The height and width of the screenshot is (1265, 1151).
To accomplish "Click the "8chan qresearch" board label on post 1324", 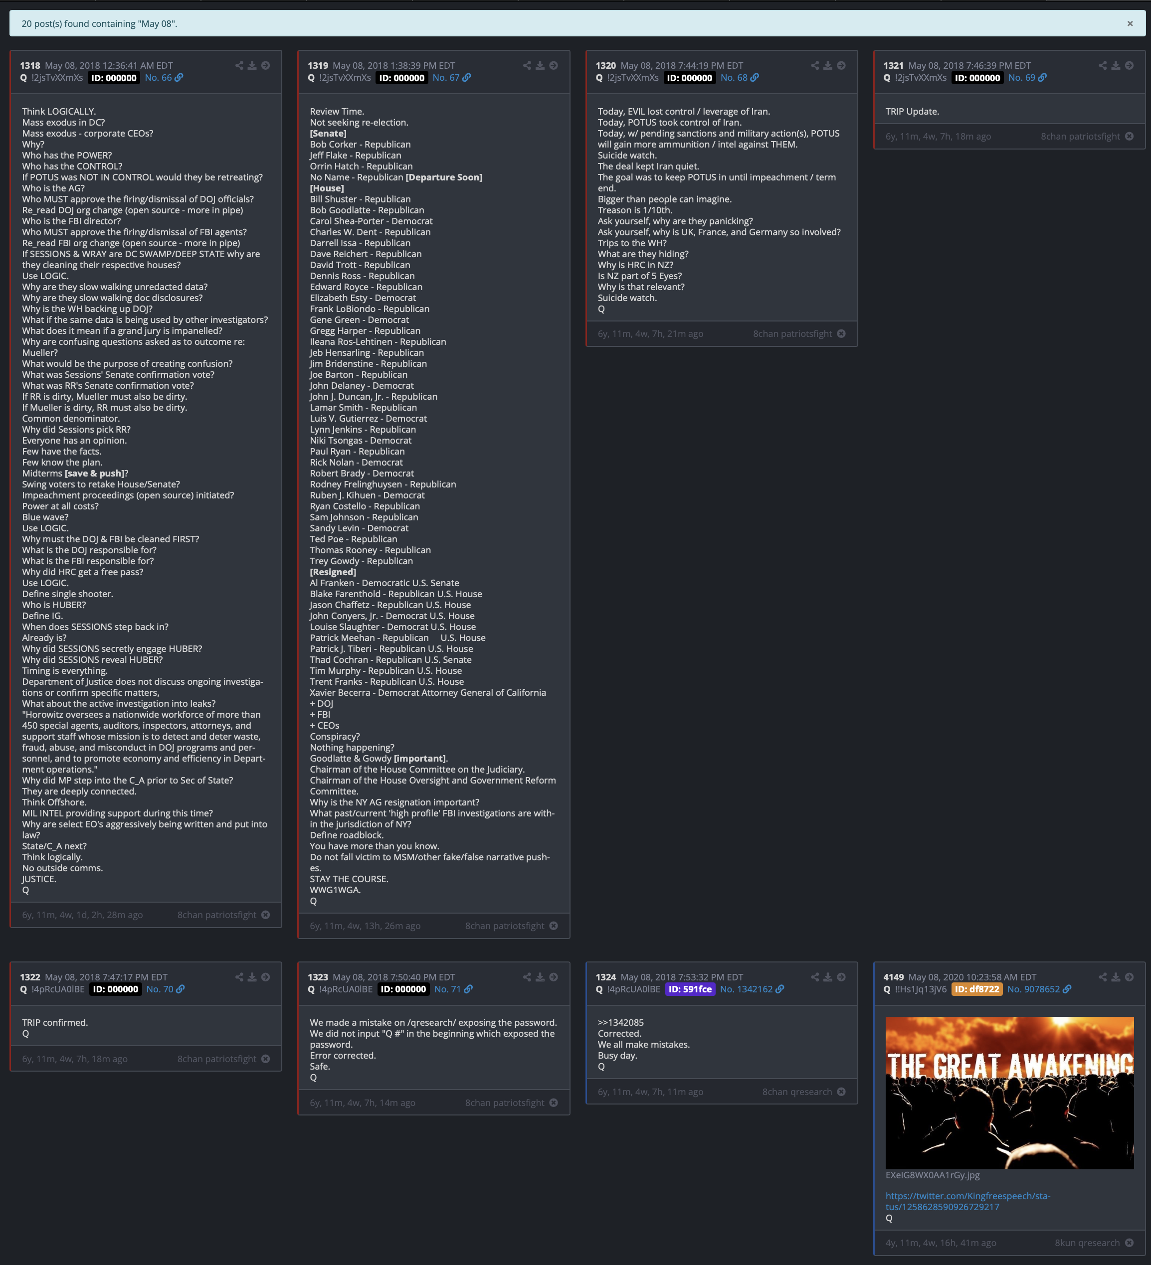I will (x=797, y=1092).
